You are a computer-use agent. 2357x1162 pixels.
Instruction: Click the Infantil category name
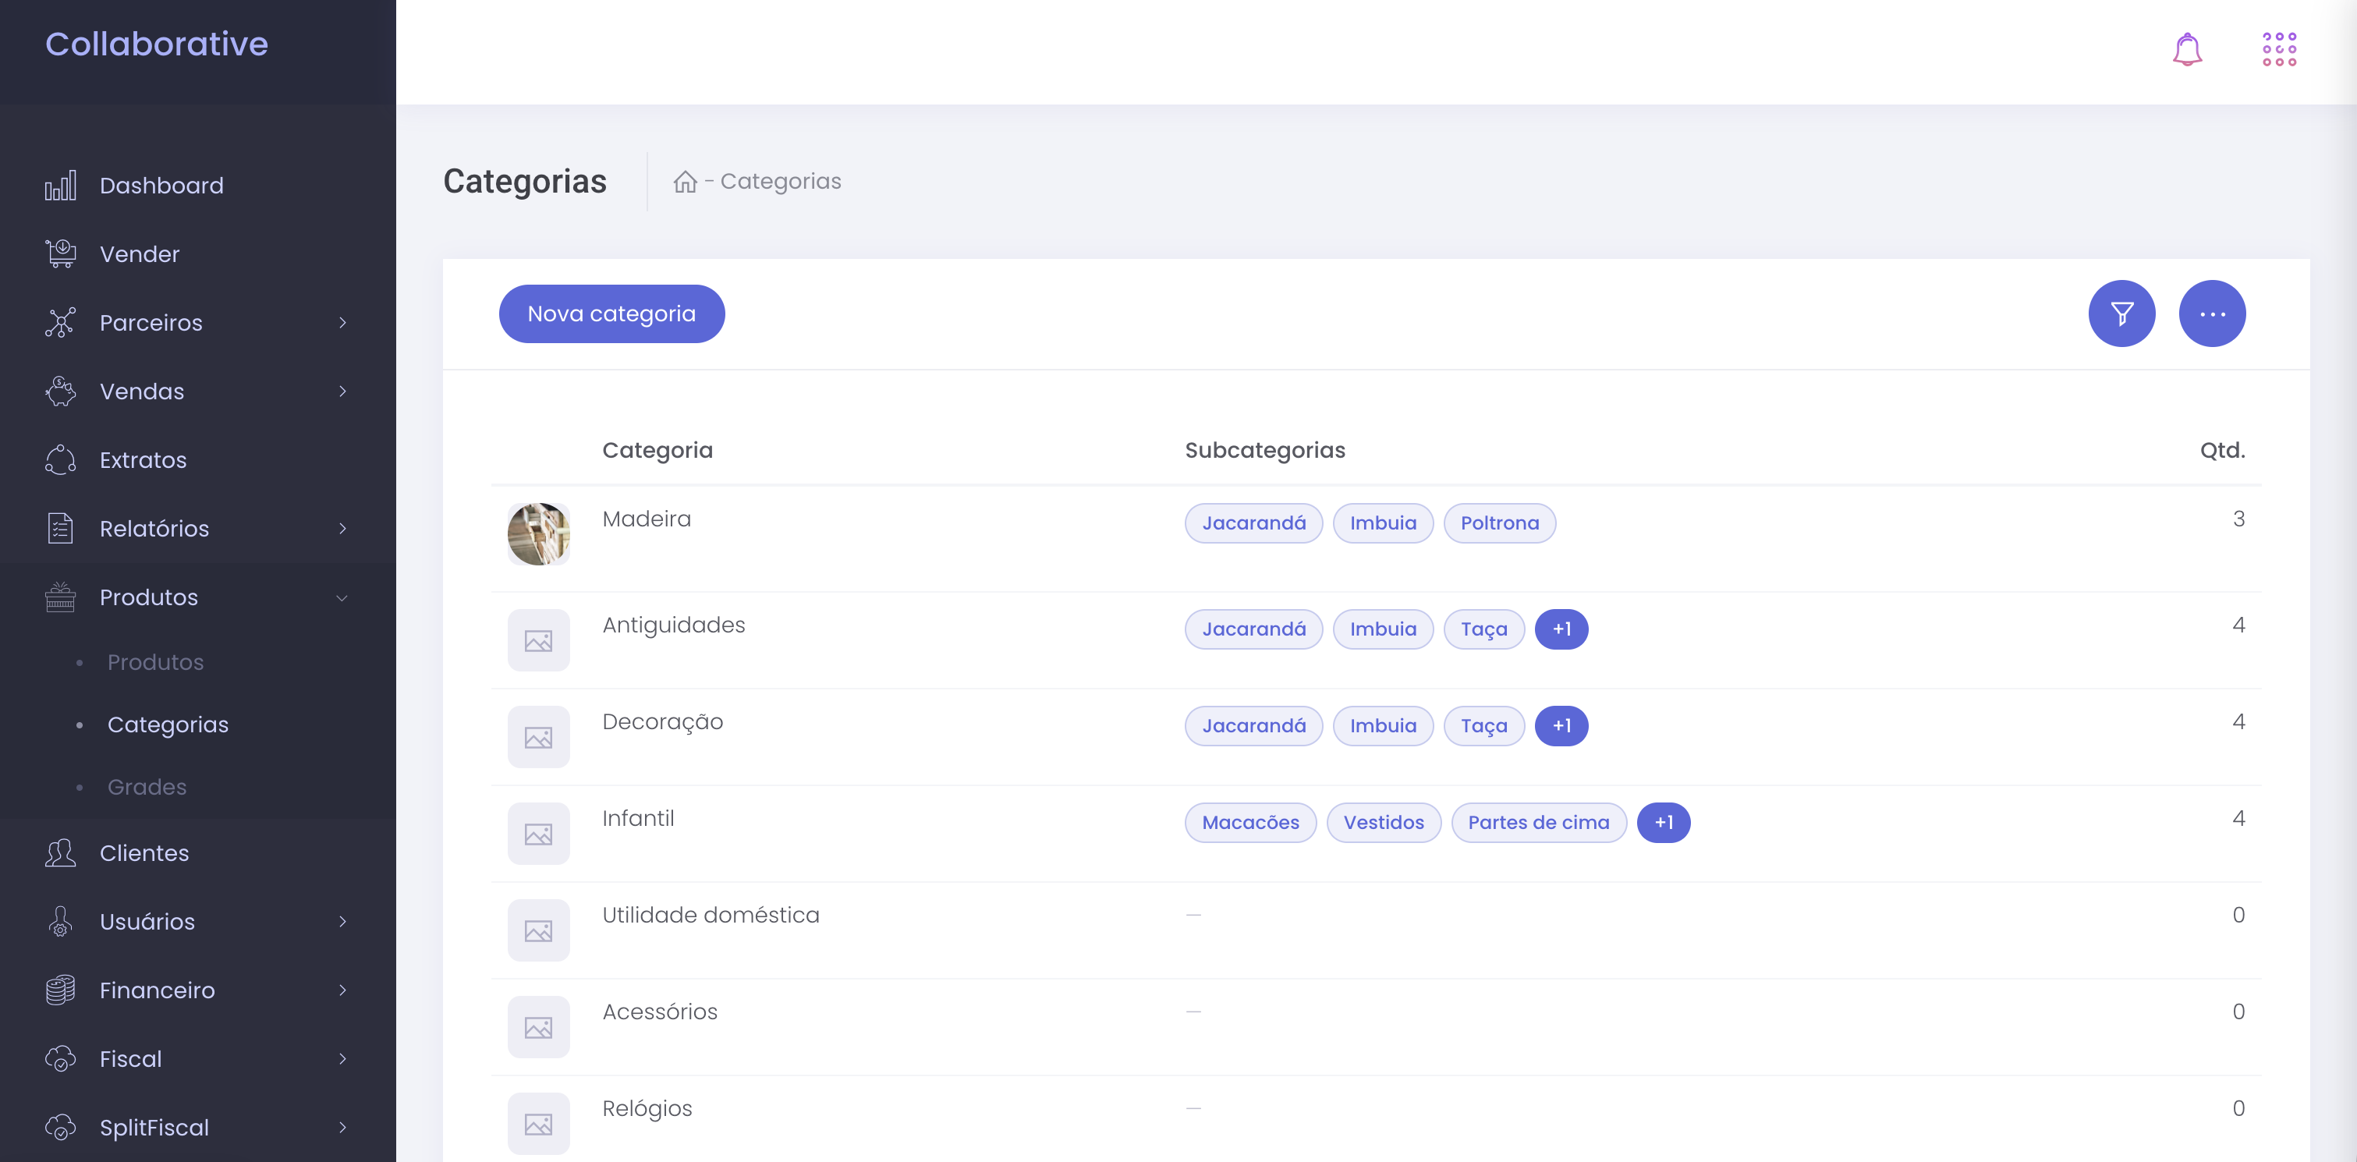click(x=638, y=818)
